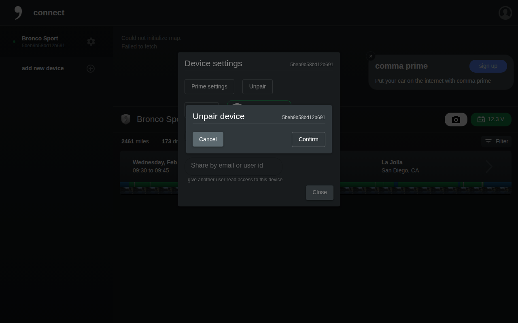Click the add new device plus icon
Image resolution: width=518 pixels, height=323 pixels.
[x=91, y=69]
